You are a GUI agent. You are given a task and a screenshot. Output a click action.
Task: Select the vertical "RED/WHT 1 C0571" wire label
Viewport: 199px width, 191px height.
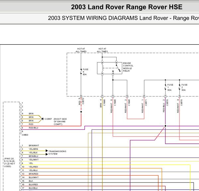coord(144,106)
